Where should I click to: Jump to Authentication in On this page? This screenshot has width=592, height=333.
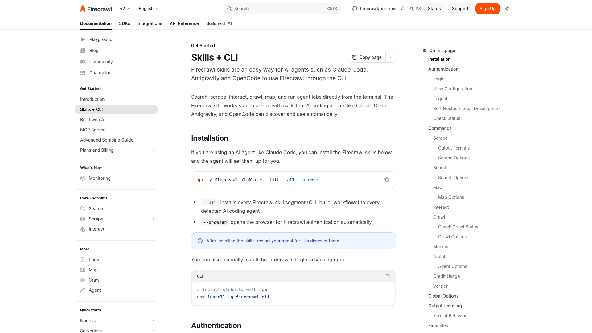pyautogui.click(x=443, y=69)
